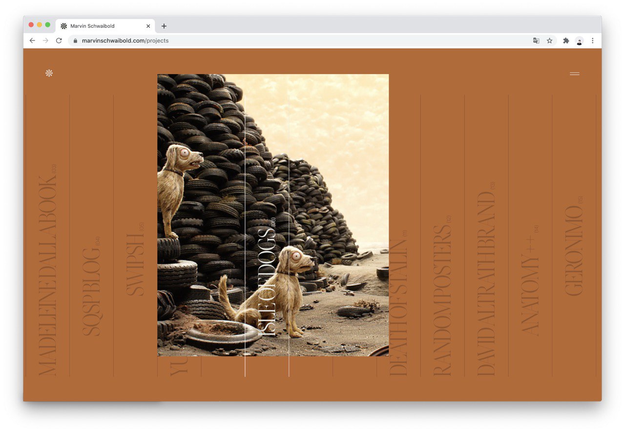The height and width of the screenshot is (432, 625).
Task: View site info via the lock icon
Action: coord(75,40)
